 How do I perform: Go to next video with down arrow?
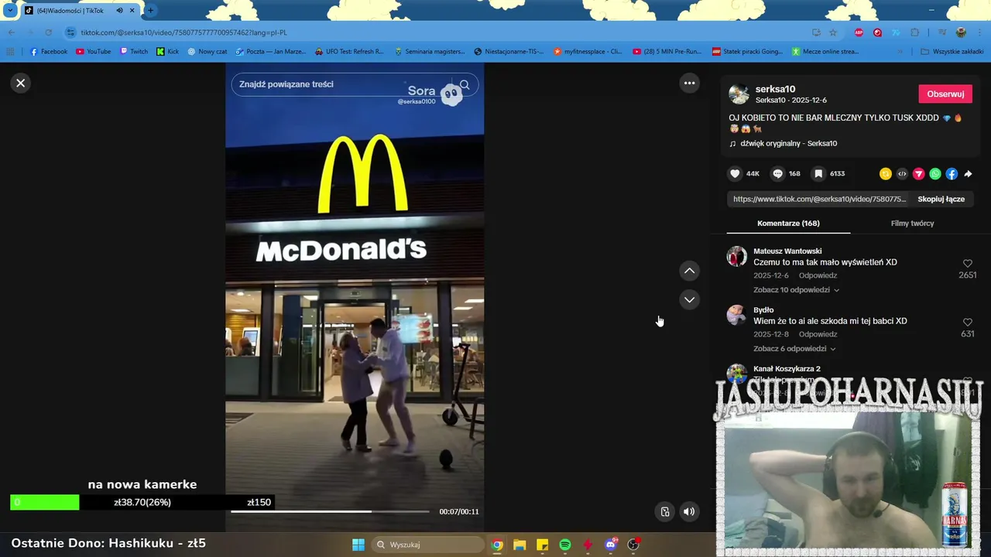[x=689, y=299]
